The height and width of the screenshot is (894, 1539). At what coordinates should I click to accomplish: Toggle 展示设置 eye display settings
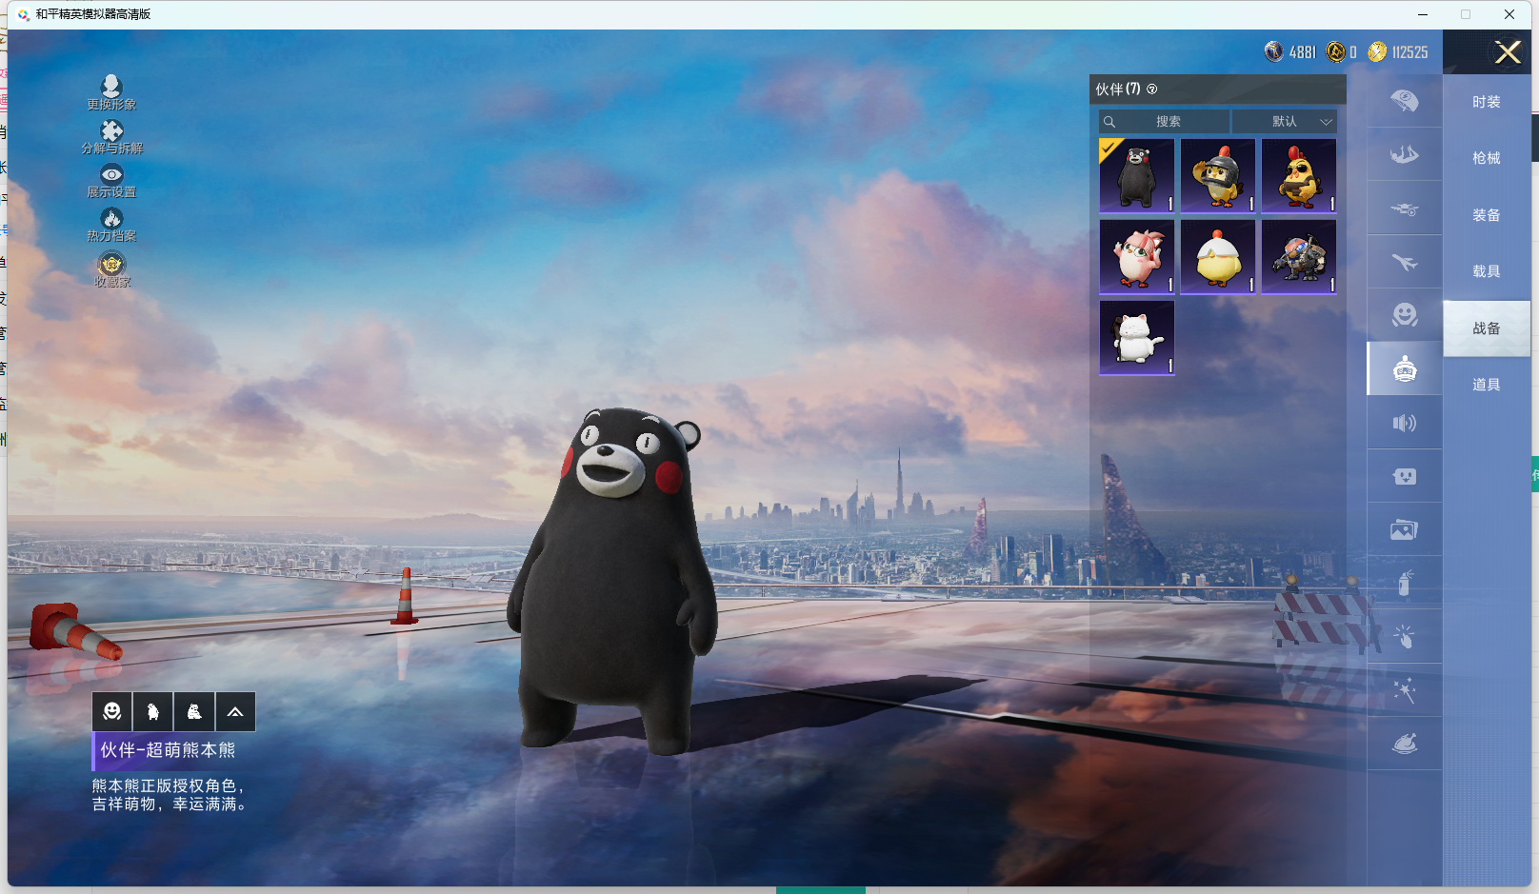tap(111, 175)
